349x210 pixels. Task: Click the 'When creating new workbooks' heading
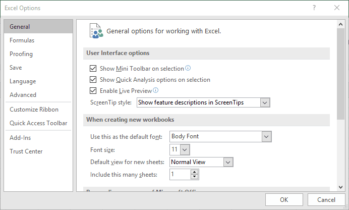[130, 120]
